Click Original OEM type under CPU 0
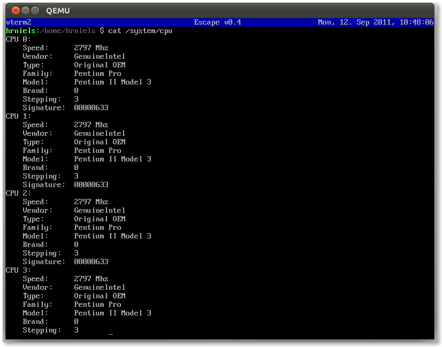Viewport: 442px width, 347px height. [100, 65]
